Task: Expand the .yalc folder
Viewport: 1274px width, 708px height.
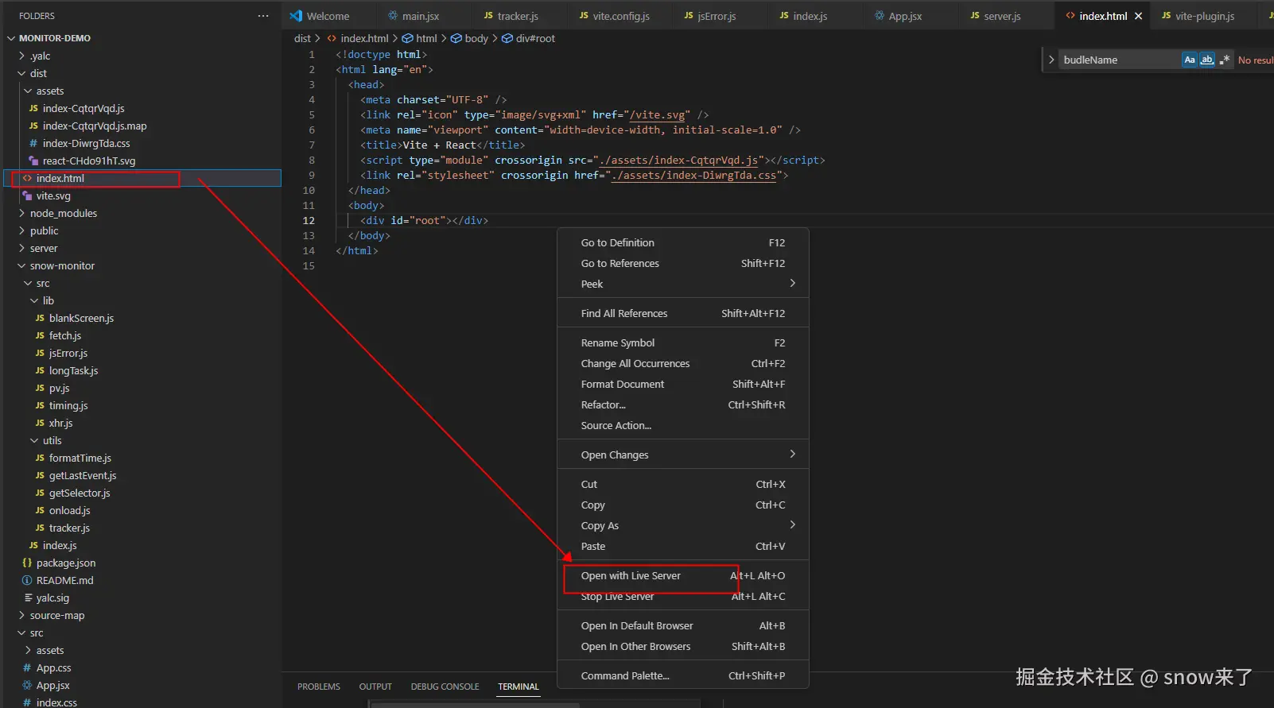Action: 21,56
